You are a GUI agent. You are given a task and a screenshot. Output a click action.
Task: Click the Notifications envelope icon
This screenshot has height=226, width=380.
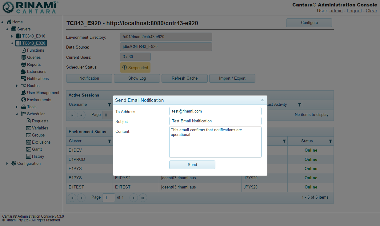[24, 78]
